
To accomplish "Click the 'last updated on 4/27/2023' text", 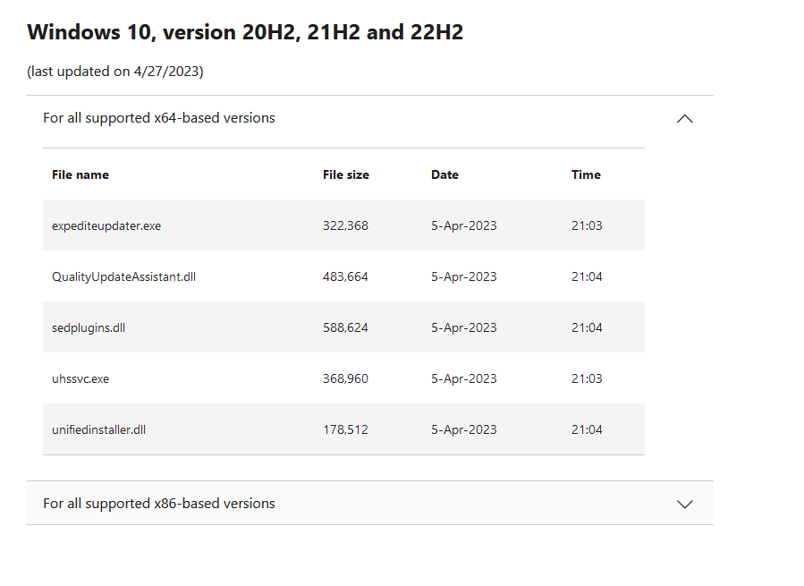I will click(x=115, y=72).
